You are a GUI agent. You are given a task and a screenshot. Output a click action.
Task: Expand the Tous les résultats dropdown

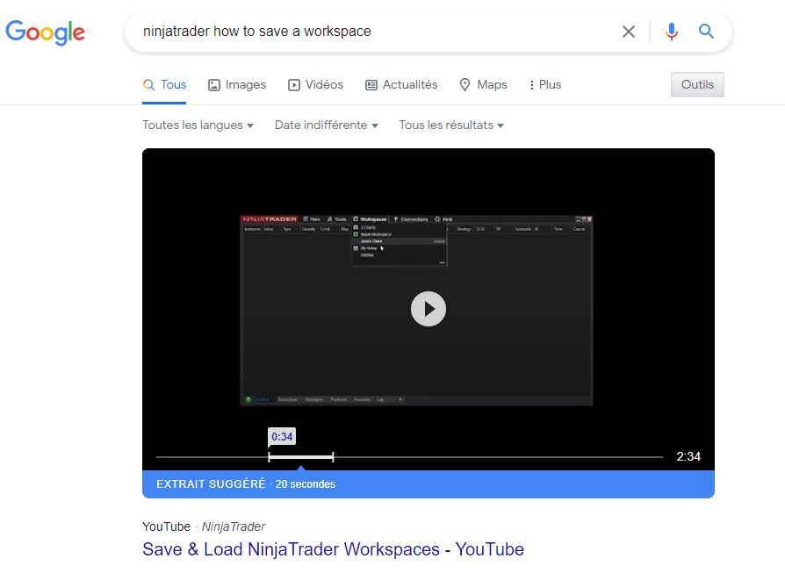451,125
